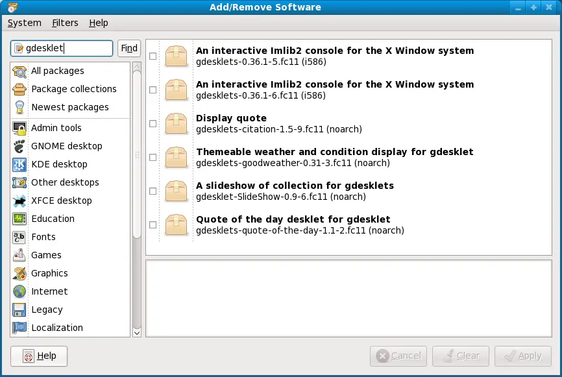The height and width of the screenshot is (377, 562).
Task: Click the package icon beside gdesklets-citation
Action: 175,123
